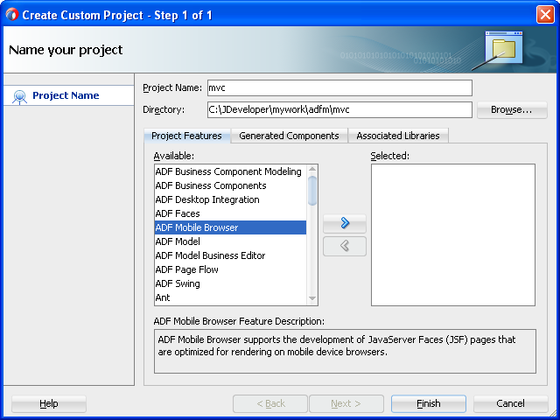Click the scroll-down arrow of Available list
Image resolution: width=560 pixels, height=420 pixels.
tap(312, 298)
